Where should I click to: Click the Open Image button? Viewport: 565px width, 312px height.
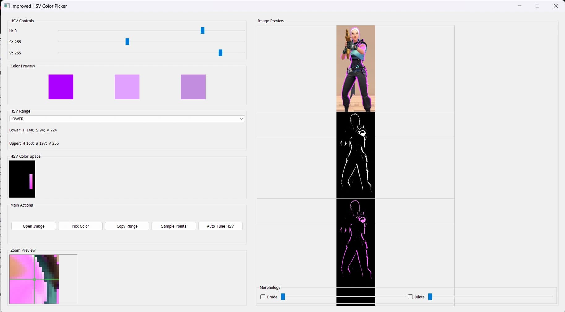[x=33, y=226]
